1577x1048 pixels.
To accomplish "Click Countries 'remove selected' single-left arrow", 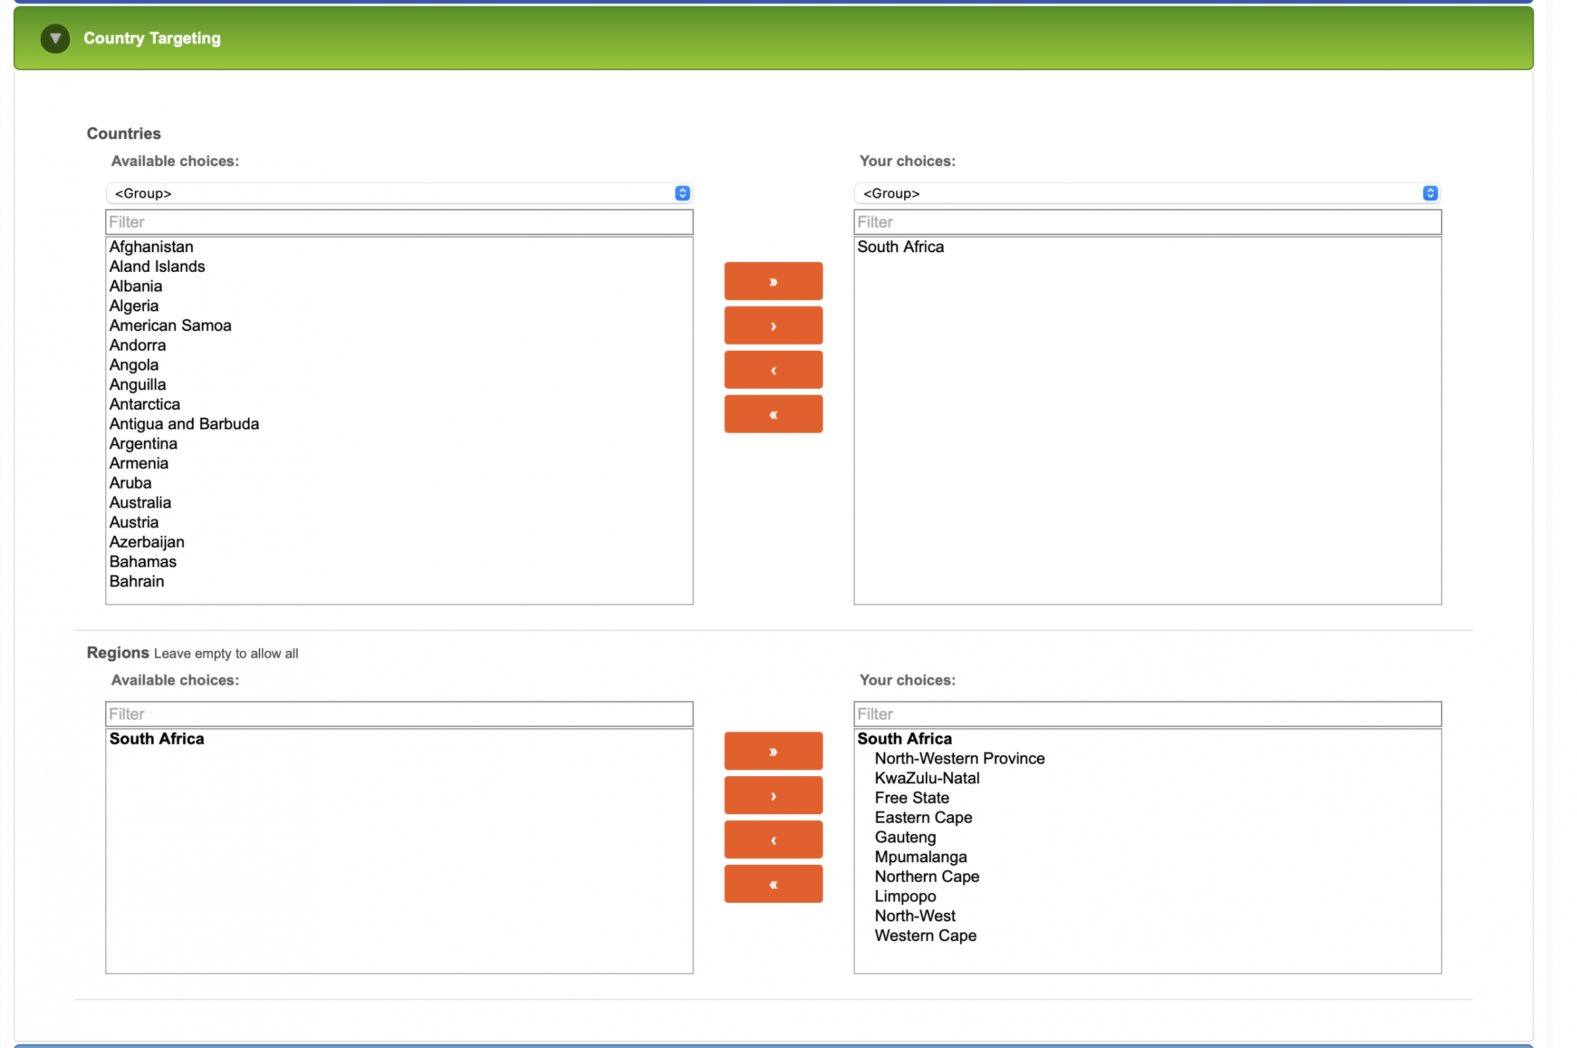I will coord(773,370).
